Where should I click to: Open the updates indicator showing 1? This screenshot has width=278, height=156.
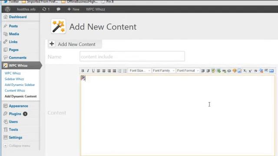(46, 9)
